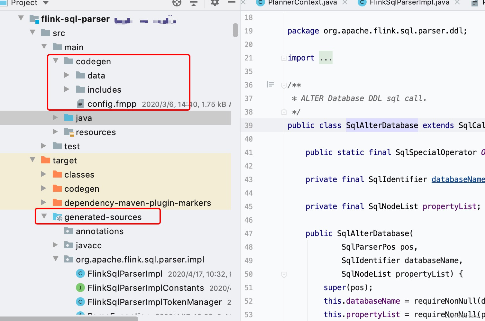Click the resources folder icon
Screen dimensions: 485x321
pos(69,132)
